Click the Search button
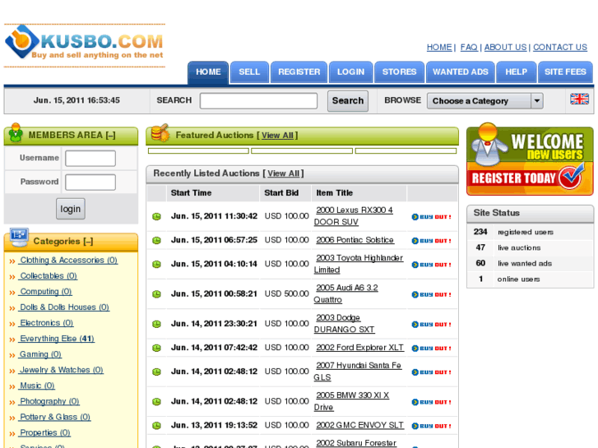The height and width of the screenshot is (448, 598). tap(348, 101)
